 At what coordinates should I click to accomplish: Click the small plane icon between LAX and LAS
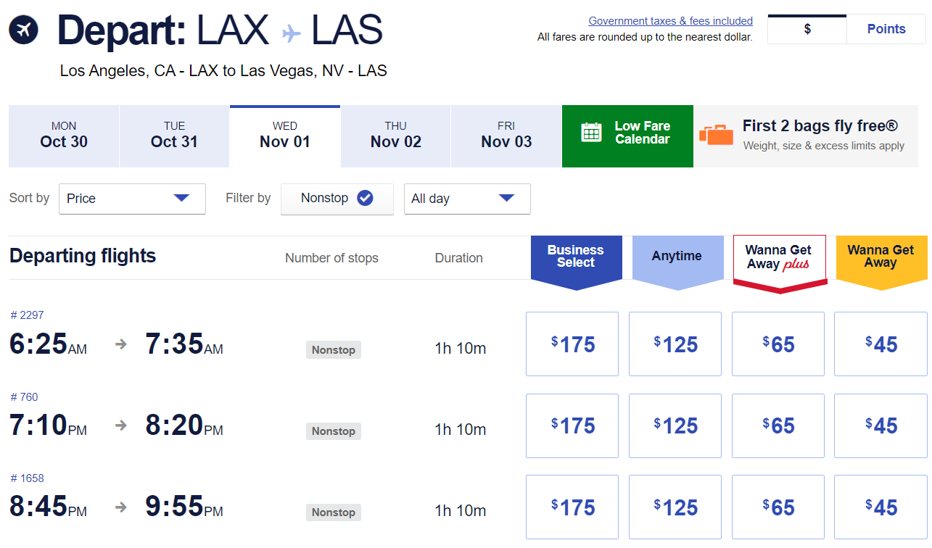(x=289, y=29)
